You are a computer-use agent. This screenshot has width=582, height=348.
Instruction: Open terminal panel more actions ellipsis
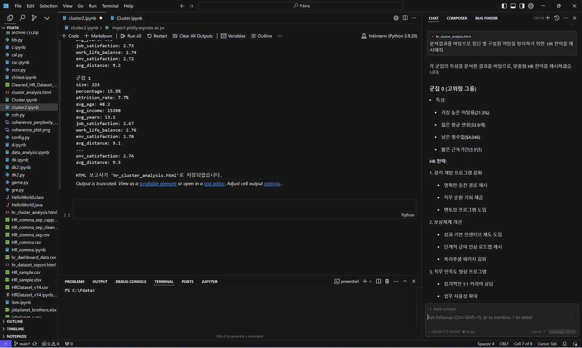pos(396,282)
